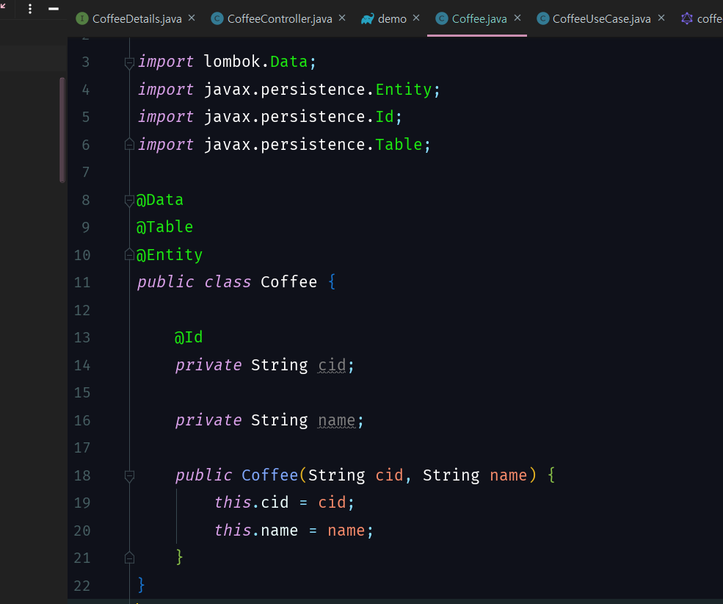Click the fold marker next to @Entity
Image resolution: width=723 pixels, height=604 pixels.
[129, 254]
